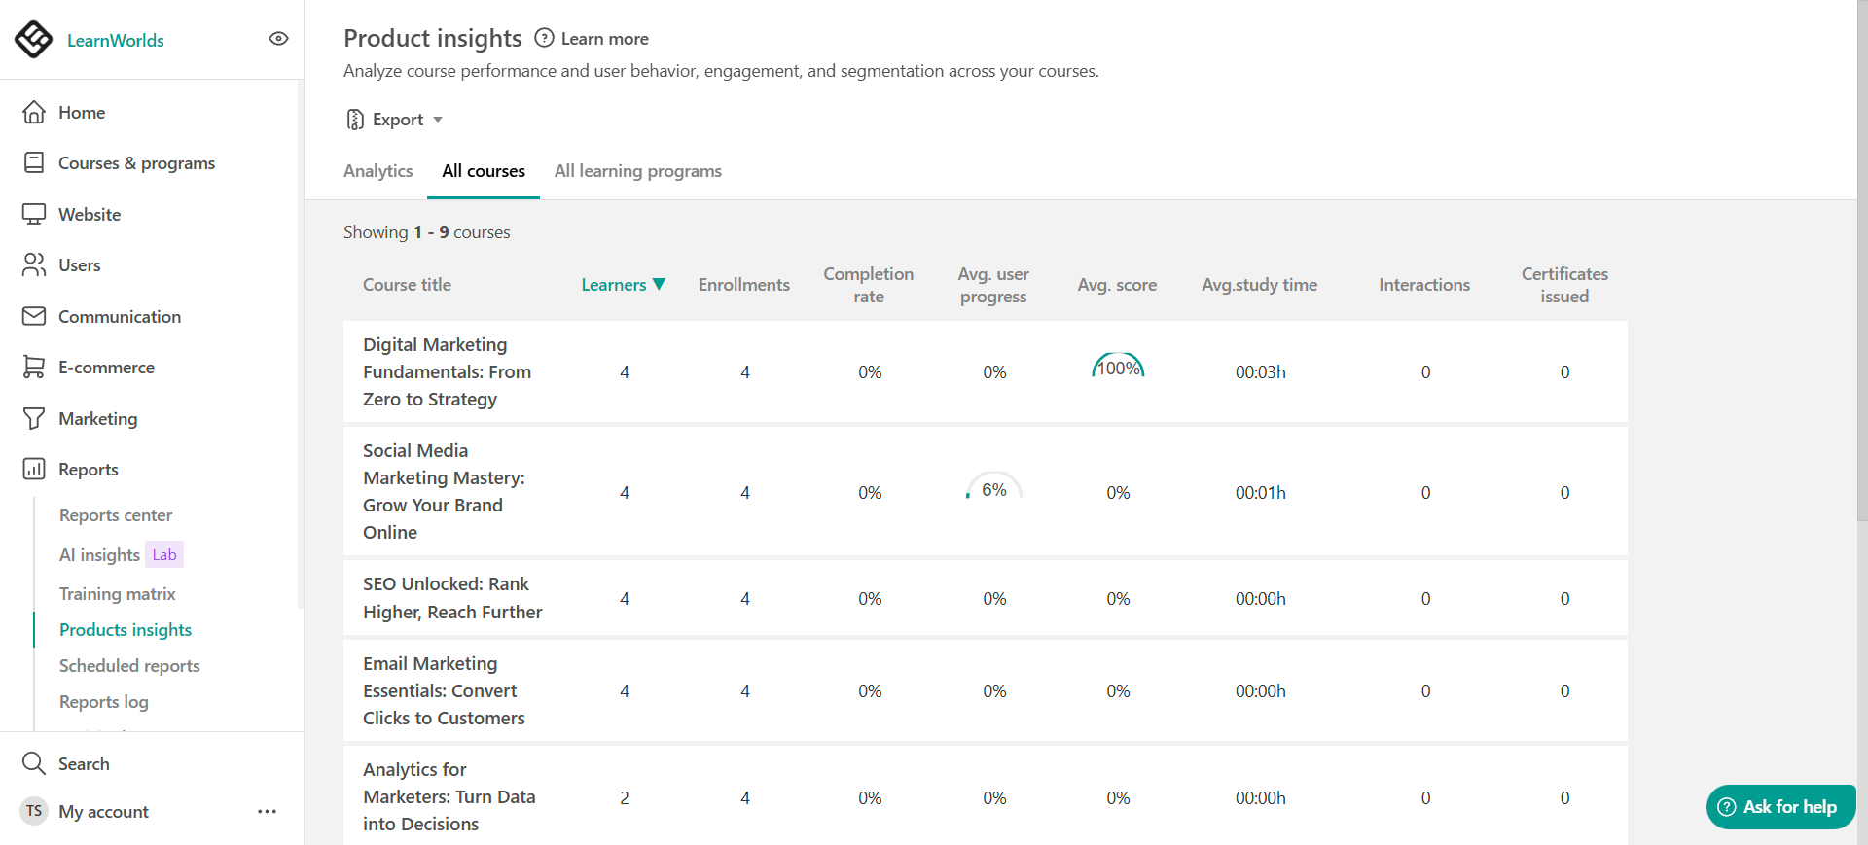Open the Export dropdown
This screenshot has width=1868, height=845.
click(394, 120)
